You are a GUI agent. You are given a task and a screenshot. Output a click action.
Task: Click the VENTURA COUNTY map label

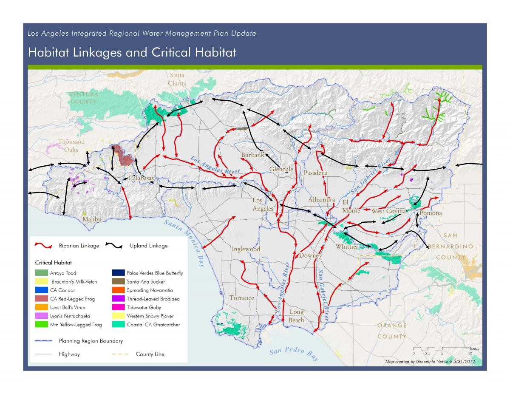84,98
